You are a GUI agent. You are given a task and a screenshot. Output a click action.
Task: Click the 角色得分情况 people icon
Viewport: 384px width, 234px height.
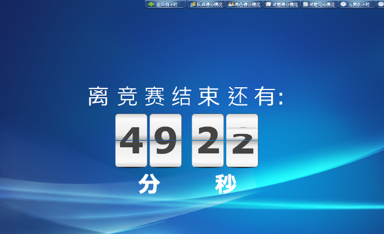point(231,4)
